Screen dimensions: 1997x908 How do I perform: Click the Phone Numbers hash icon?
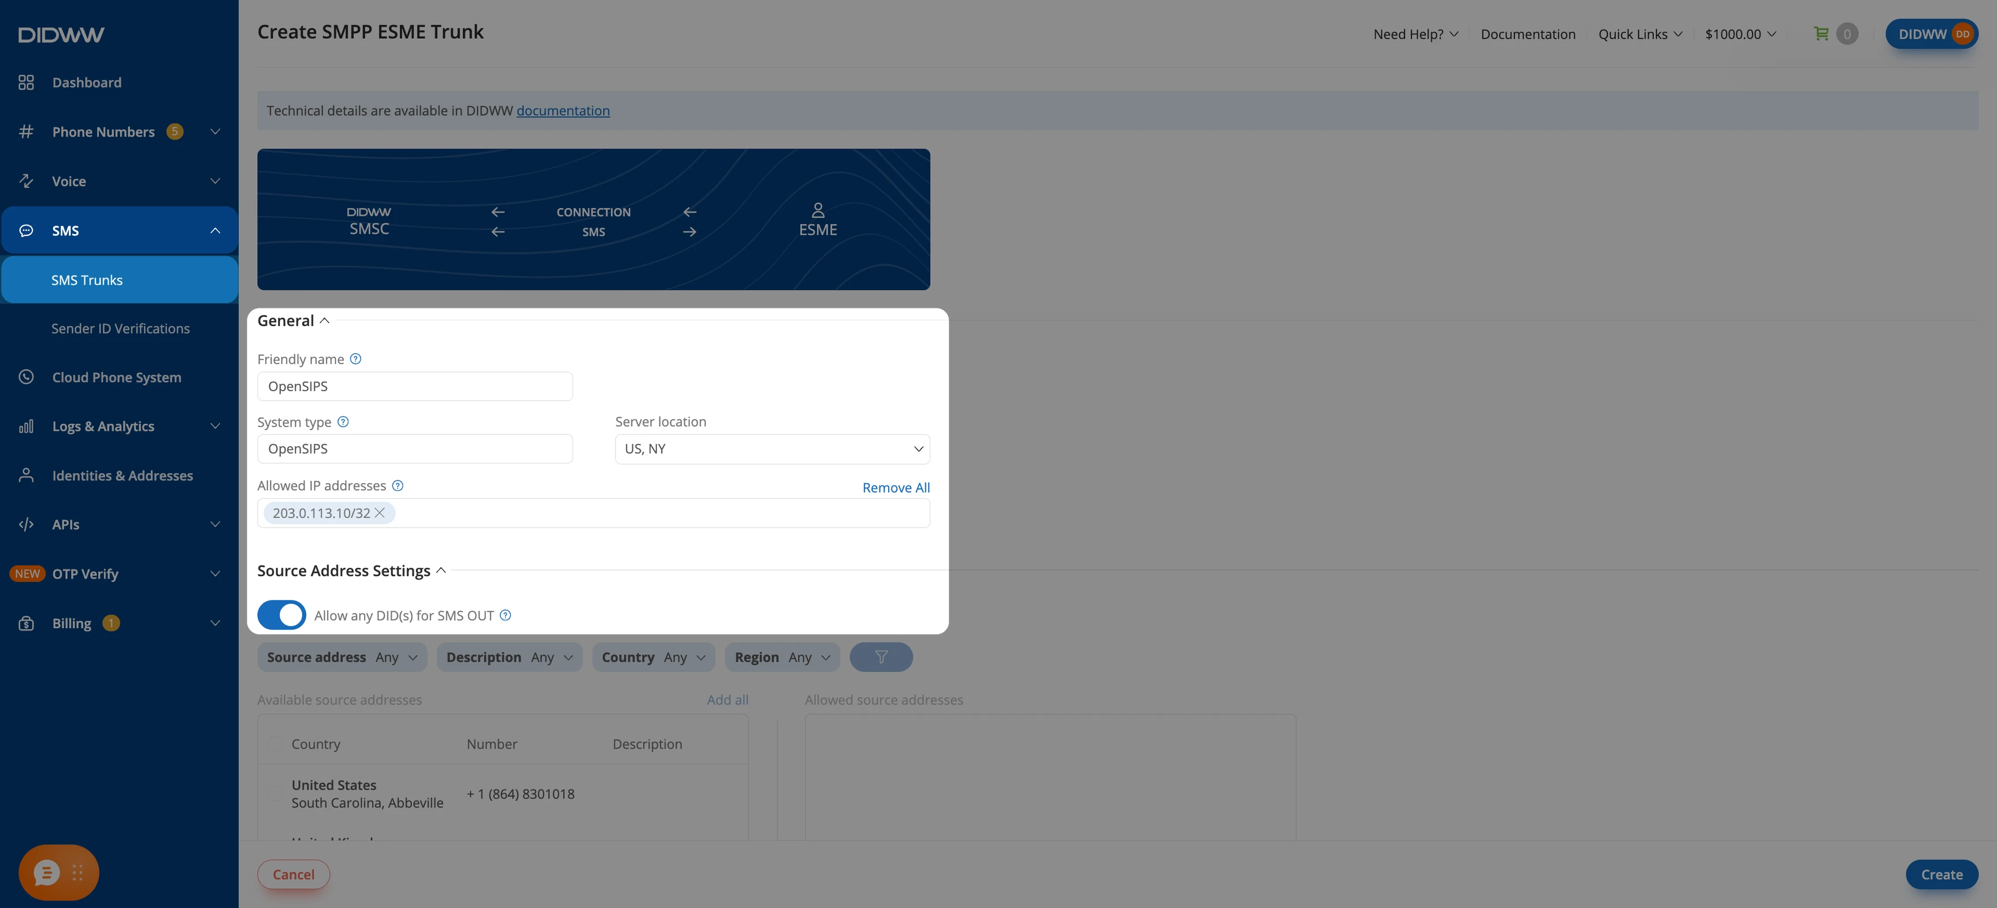(x=27, y=132)
